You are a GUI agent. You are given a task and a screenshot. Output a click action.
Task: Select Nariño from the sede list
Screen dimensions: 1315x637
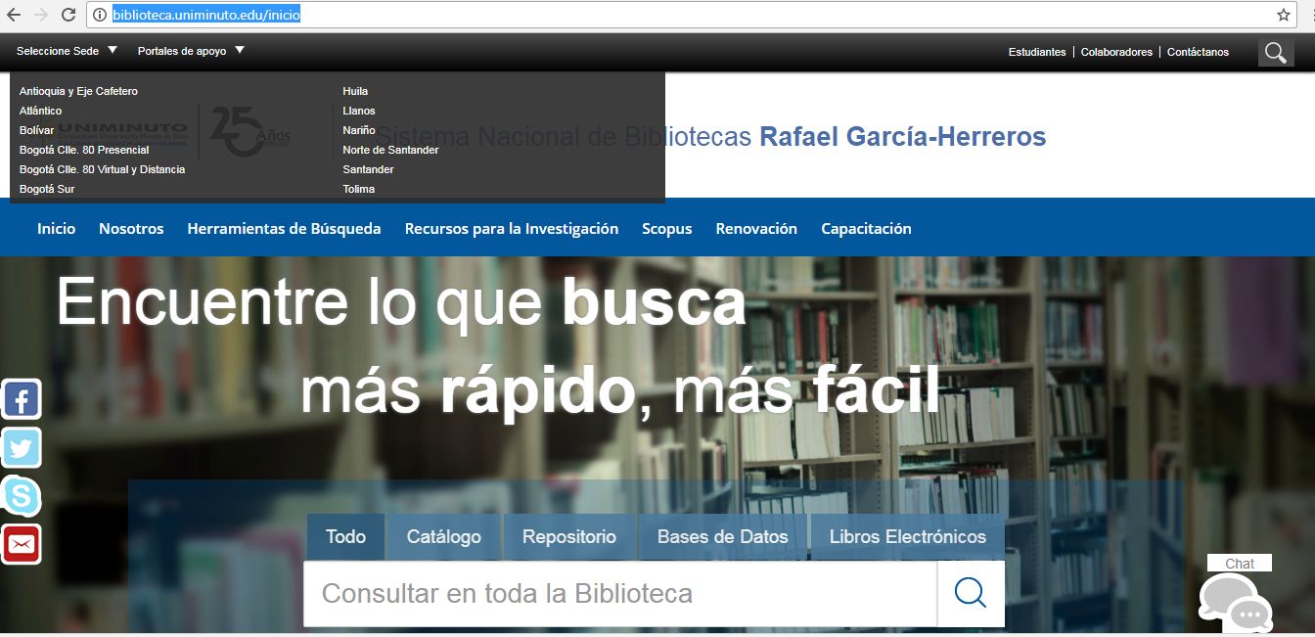click(x=359, y=130)
